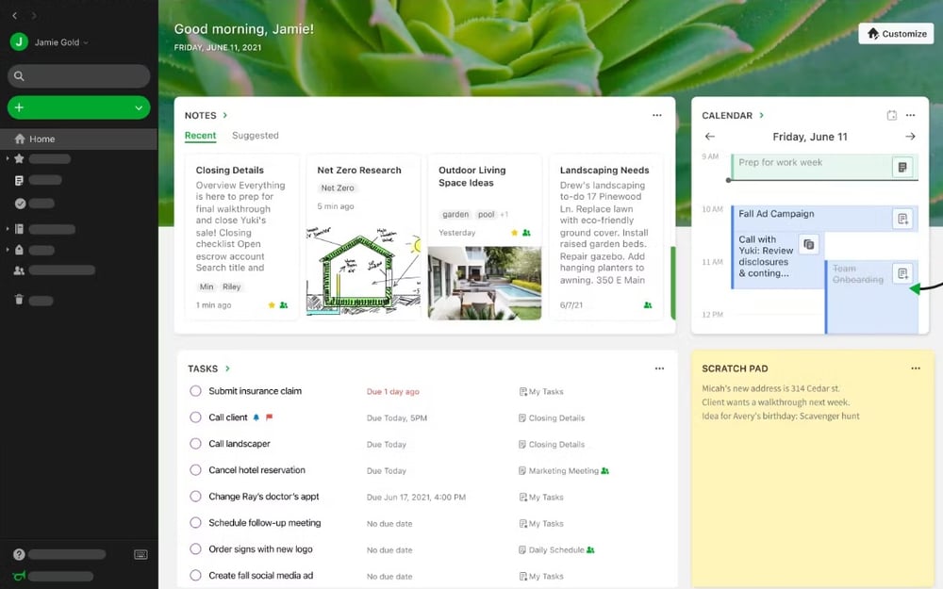Click the Net Zero tag

338,188
